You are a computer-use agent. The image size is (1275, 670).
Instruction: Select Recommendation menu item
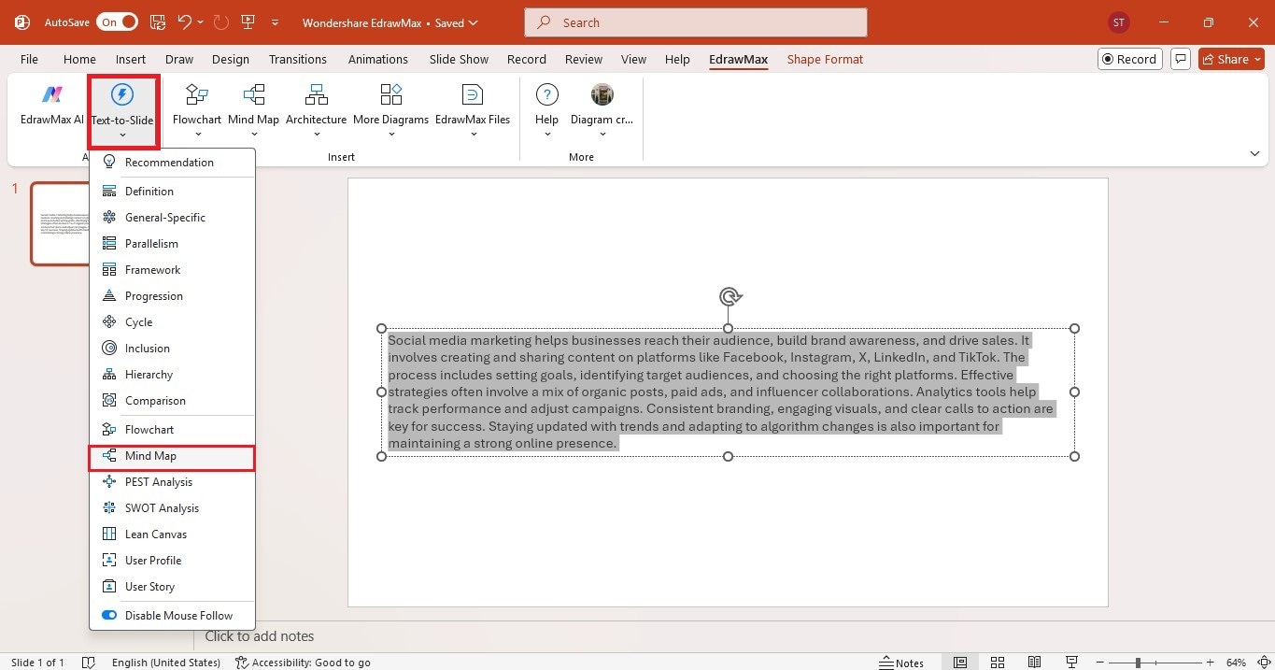pos(172,162)
